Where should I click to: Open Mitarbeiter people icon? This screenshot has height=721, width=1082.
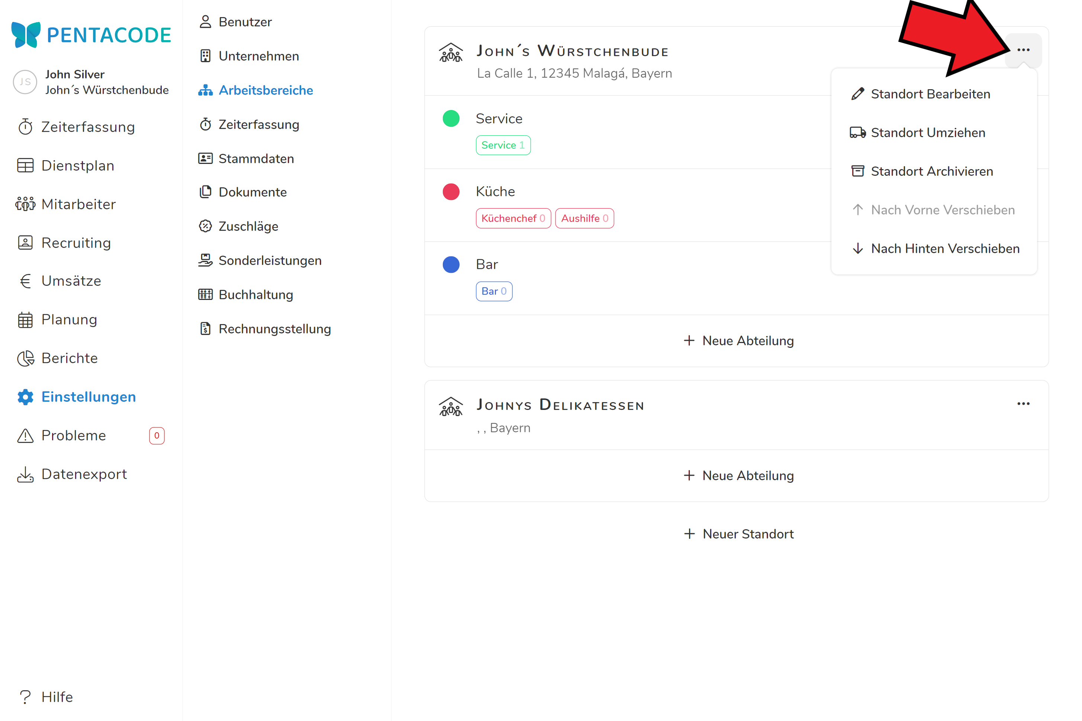tap(25, 204)
